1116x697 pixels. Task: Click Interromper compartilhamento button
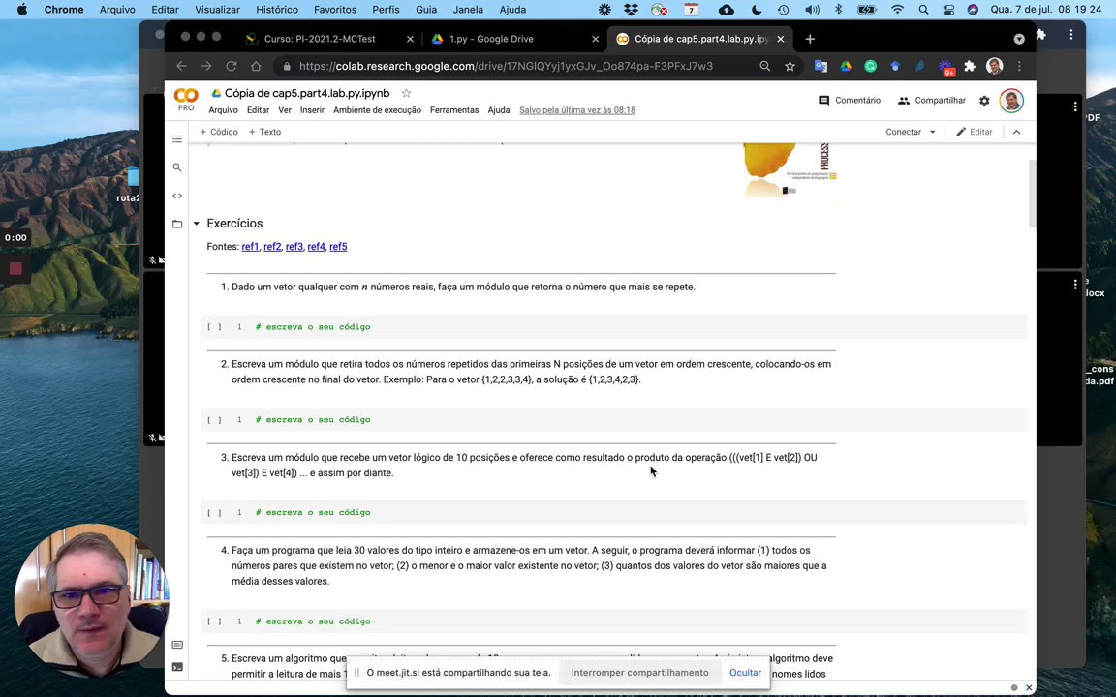pos(639,673)
